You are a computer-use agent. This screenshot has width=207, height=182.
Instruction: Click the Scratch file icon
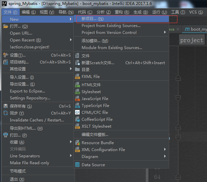[77, 63]
